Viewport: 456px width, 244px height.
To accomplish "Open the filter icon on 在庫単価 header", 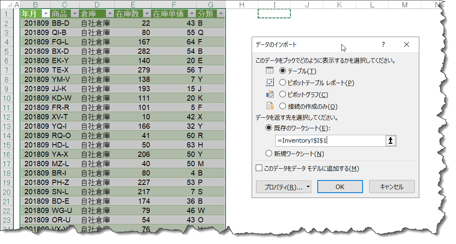I will point(191,13).
